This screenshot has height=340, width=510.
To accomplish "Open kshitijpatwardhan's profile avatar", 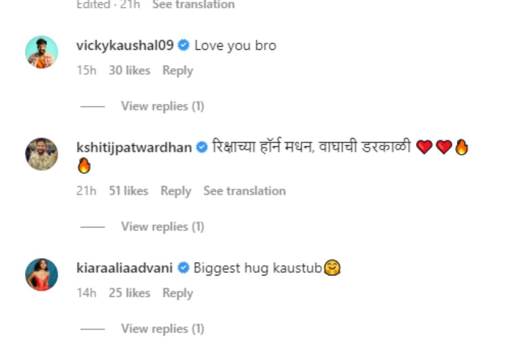I will click(41, 154).
